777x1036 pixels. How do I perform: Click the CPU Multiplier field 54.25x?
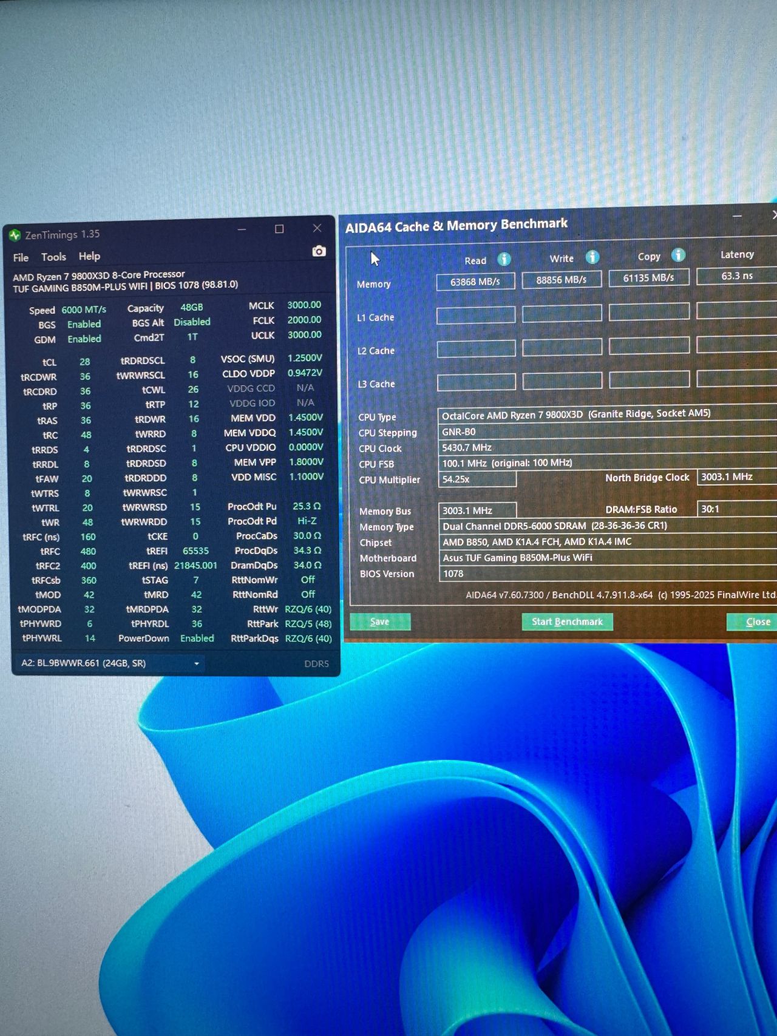tap(478, 479)
